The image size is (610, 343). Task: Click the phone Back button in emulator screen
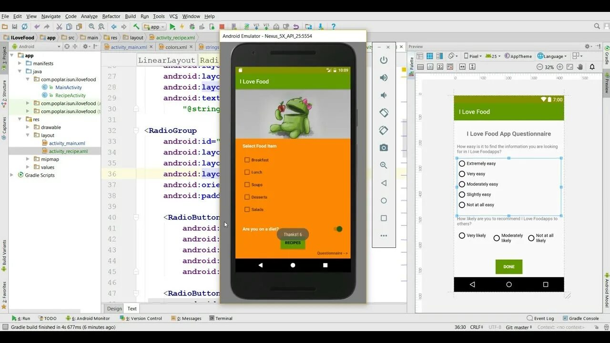point(260,265)
